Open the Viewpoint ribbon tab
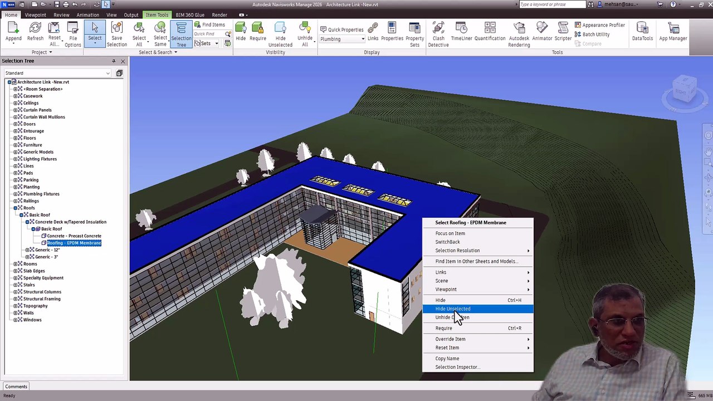The height and width of the screenshot is (401, 713). (x=35, y=15)
